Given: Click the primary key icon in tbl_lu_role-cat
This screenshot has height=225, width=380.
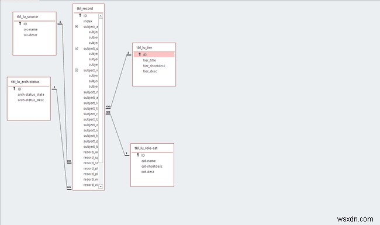Looking at the screenshot, I should click(138, 155).
